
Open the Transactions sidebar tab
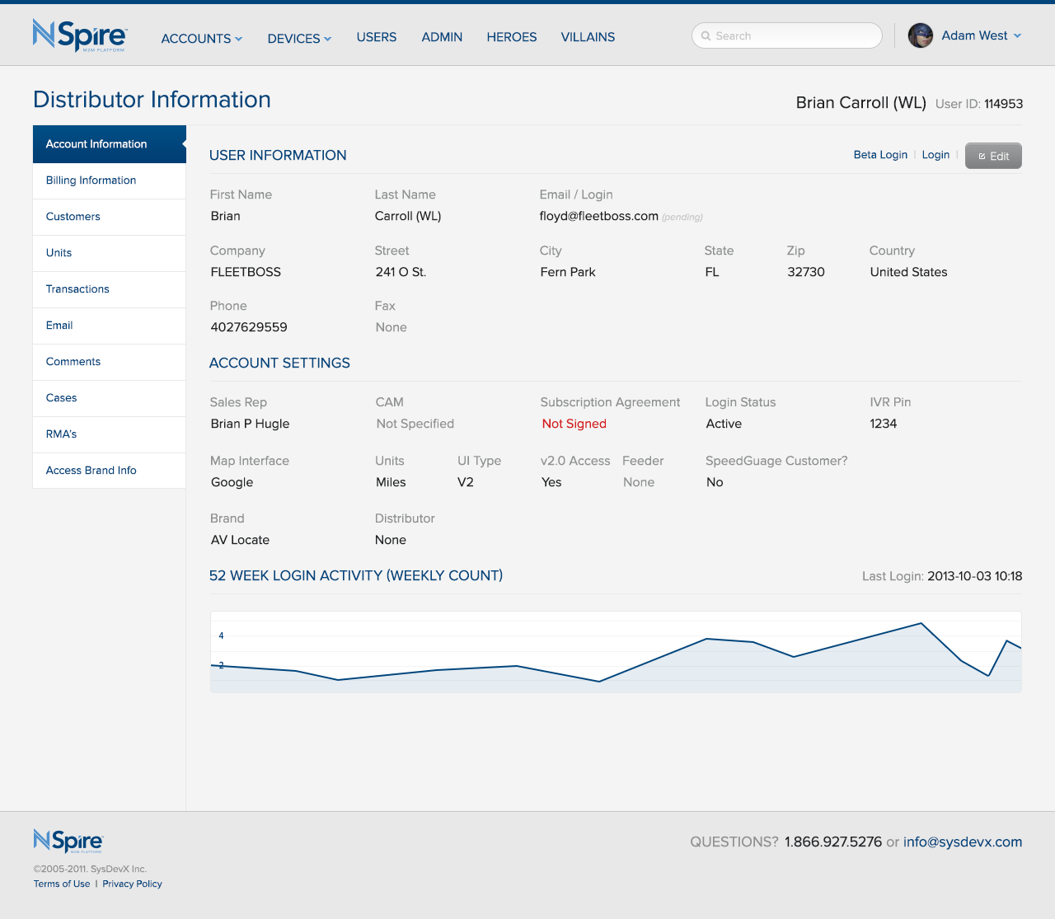tap(77, 289)
